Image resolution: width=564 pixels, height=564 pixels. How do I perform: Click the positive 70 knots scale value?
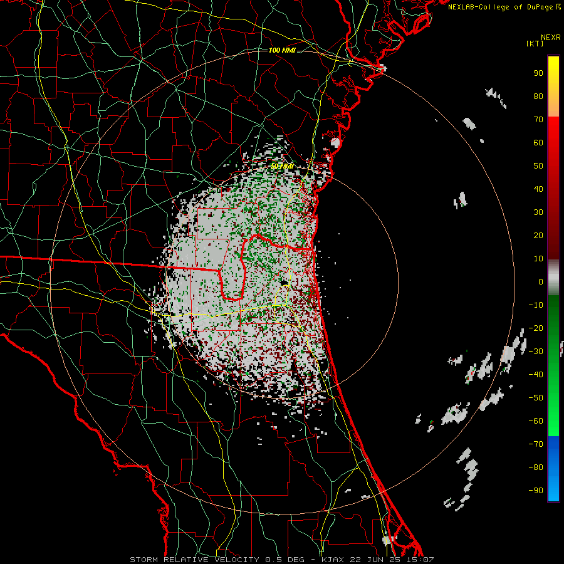(538, 120)
